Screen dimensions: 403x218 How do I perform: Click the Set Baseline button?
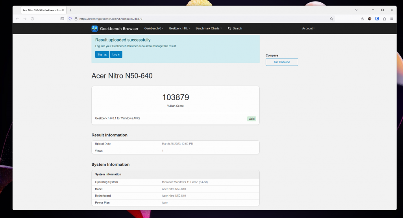(282, 62)
